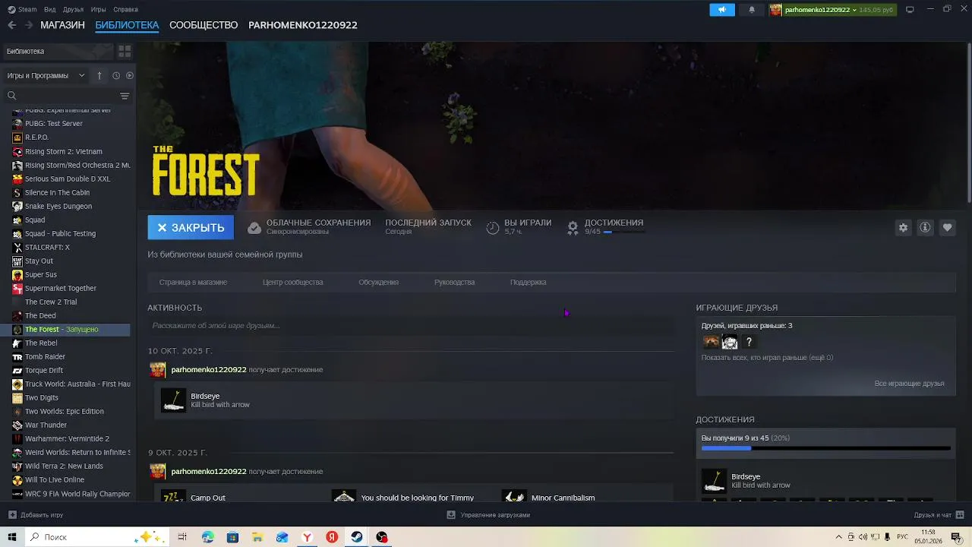Viewport: 972px width, 547px height.
Task: Click unknown friend question mark avatar
Action: (x=749, y=342)
